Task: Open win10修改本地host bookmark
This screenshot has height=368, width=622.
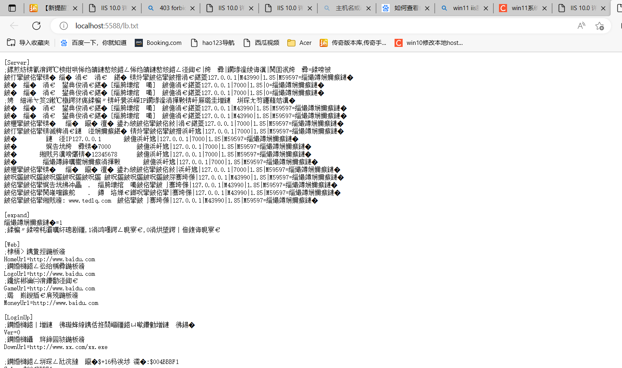Action: point(429,43)
